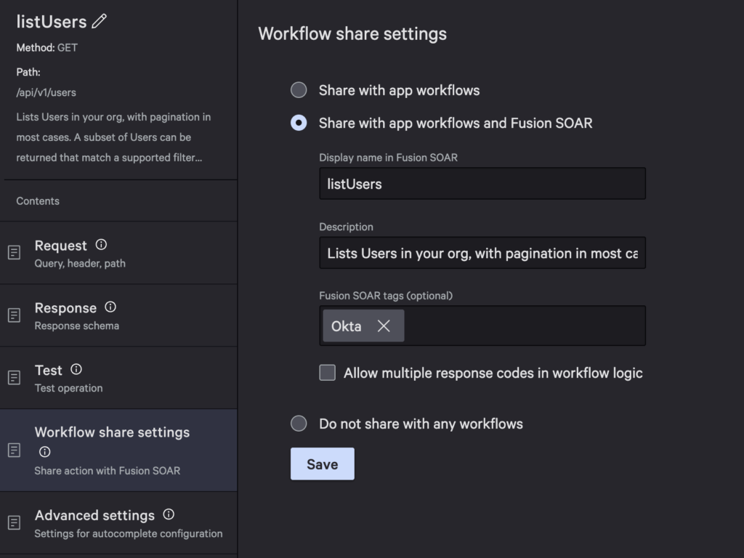Click the info icon next to Request
Image resolution: width=744 pixels, height=558 pixels.
coord(101,245)
